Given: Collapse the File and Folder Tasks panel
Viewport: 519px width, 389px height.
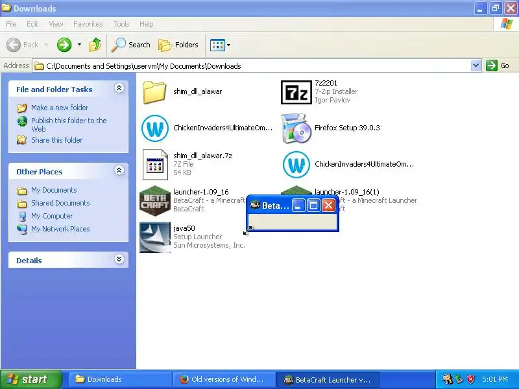Looking at the screenshot, I should (119, 88).
